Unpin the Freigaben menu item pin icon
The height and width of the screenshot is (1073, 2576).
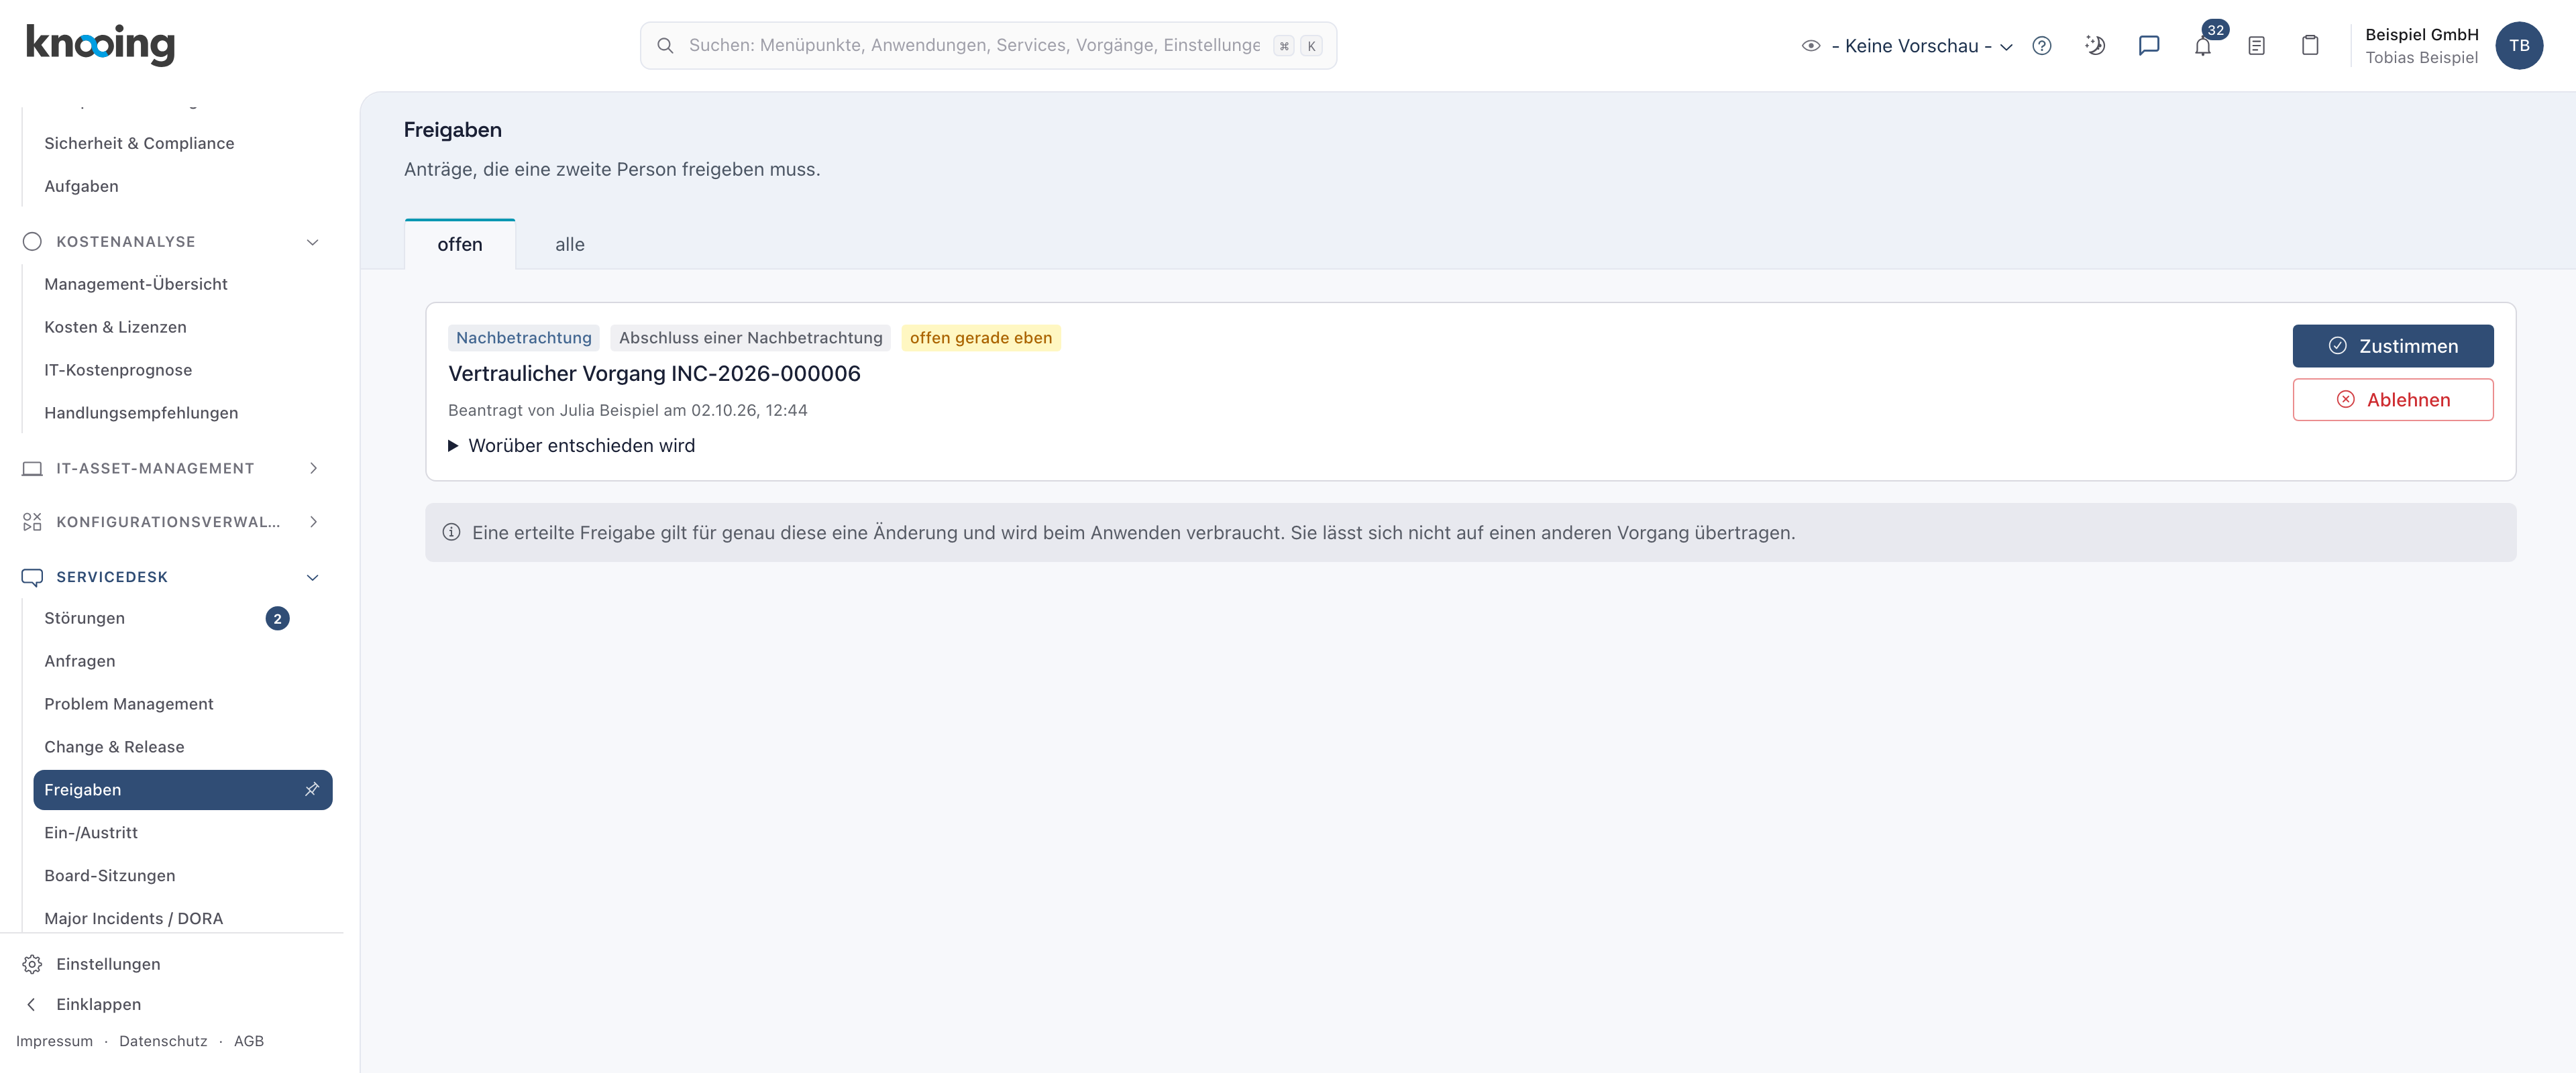coord(312,789)
